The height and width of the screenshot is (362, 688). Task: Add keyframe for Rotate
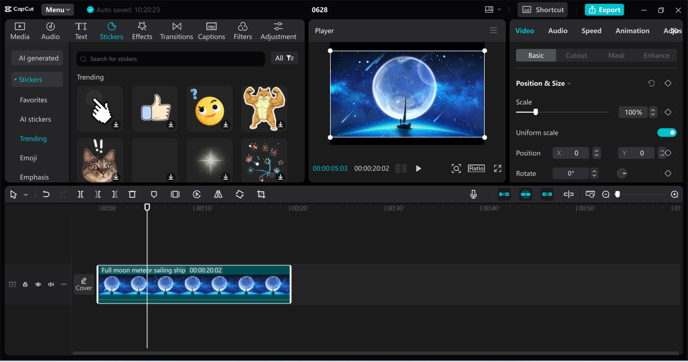pyautogui.click(x=668, y=173)
